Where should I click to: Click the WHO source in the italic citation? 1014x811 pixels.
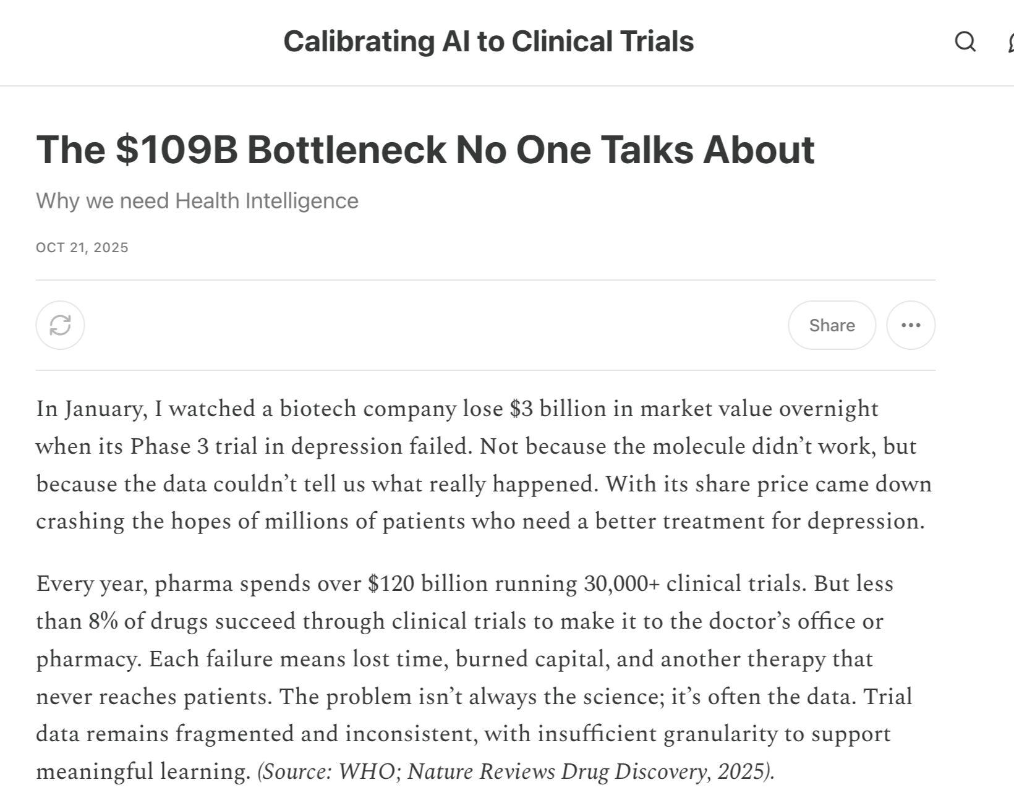[367, 772]
